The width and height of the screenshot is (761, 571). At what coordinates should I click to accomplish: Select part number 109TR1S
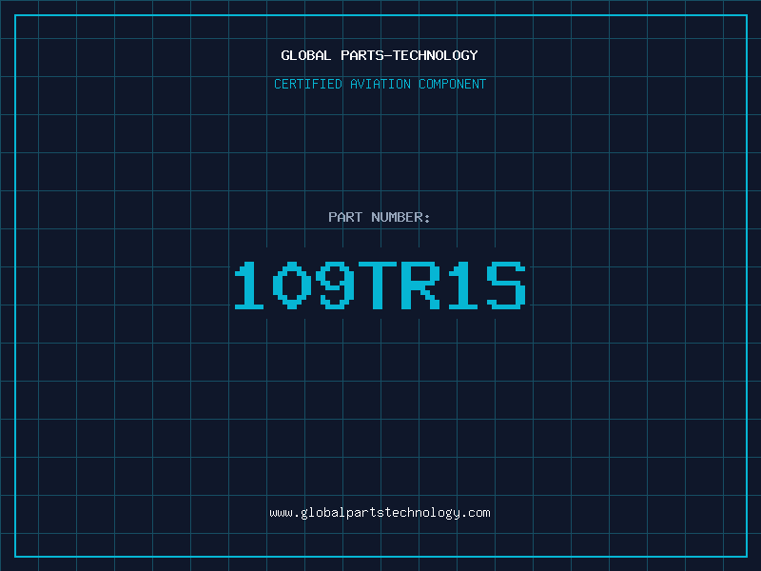tap(380, 285)
